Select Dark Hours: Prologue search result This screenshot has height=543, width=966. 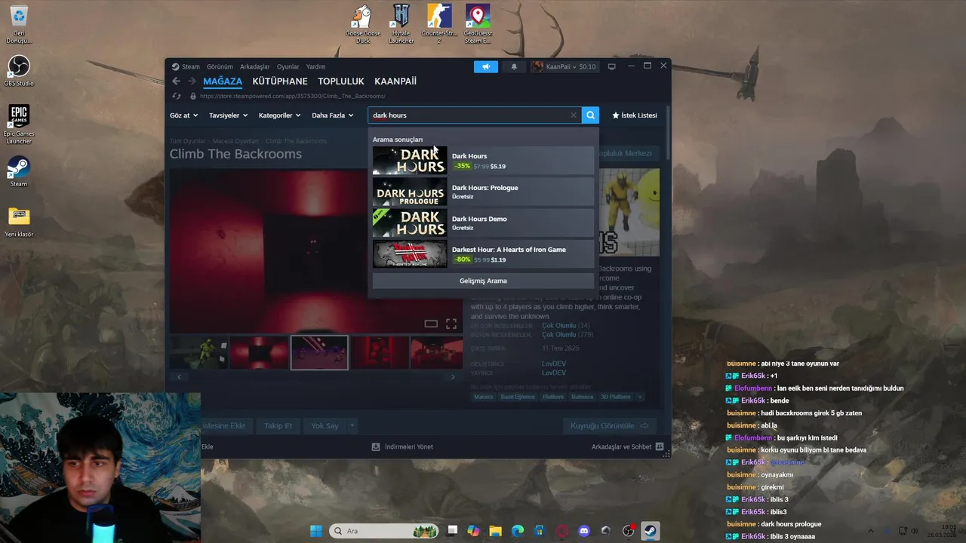point(483,192)
